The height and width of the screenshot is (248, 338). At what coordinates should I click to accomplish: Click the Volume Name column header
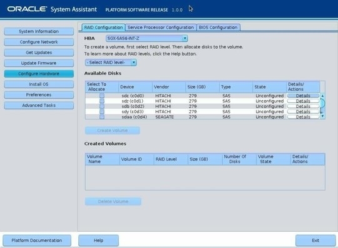103,159
